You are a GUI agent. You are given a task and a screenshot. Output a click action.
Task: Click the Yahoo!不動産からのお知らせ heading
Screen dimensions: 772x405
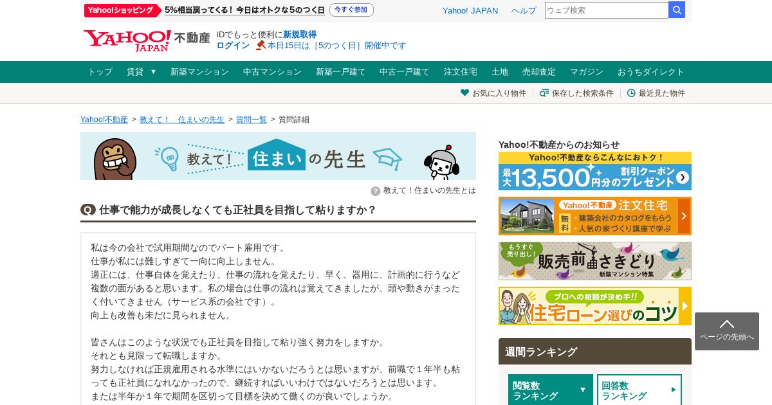(x=559, y=145)
